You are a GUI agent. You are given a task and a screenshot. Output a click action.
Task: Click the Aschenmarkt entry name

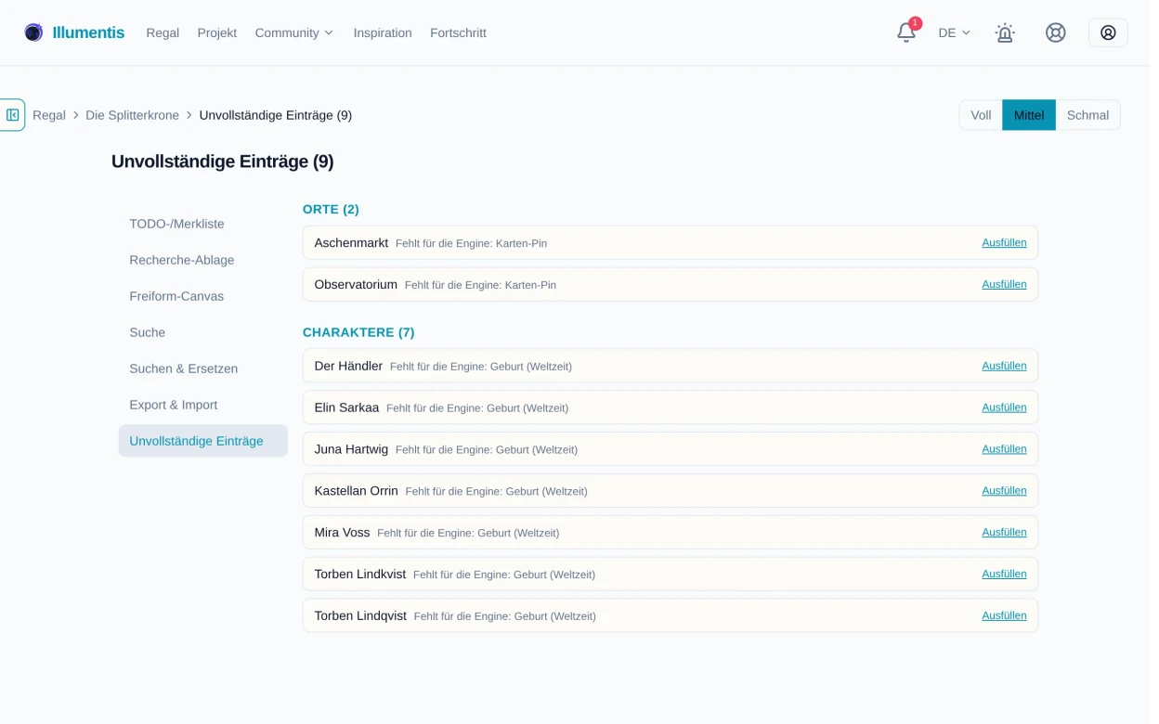pos(351,242)
